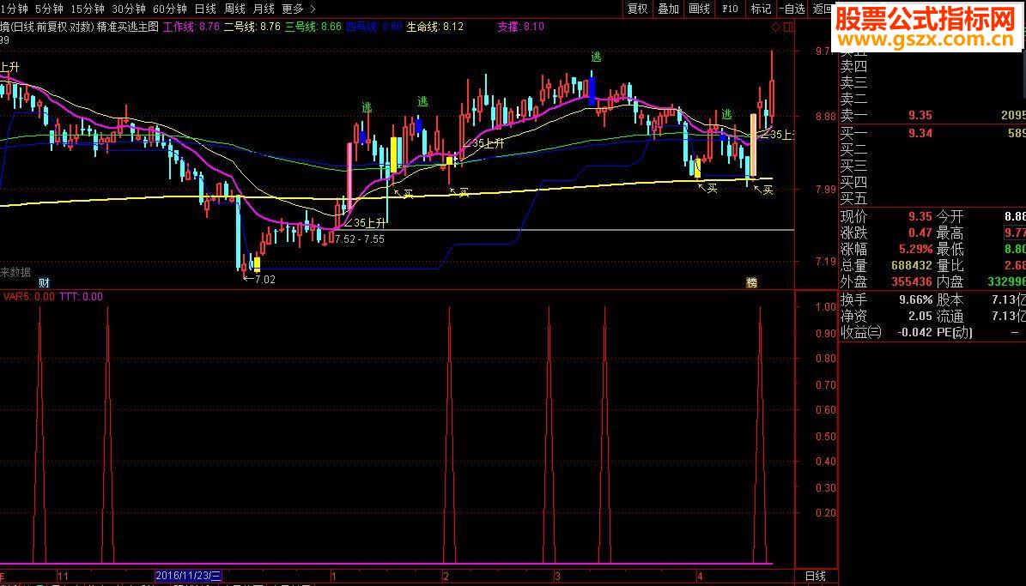Expand the 更多 periods dropdown
Image resolution: width=1026 pixels, height=586 pixels.
point(299,9)
